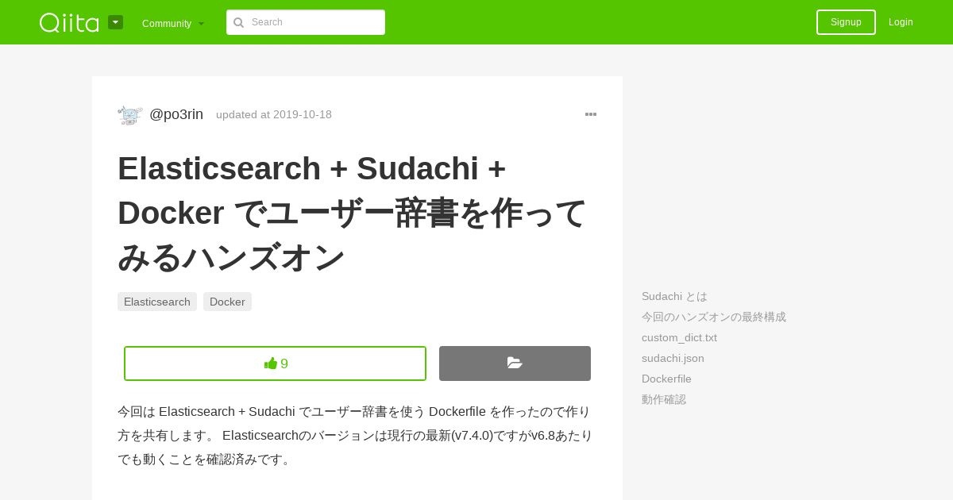Jump to '今回のハンズオンの最終構成' section

click(714, 317)
